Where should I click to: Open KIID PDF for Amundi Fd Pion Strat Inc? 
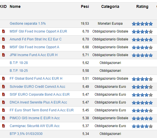(x=4, y=39)
